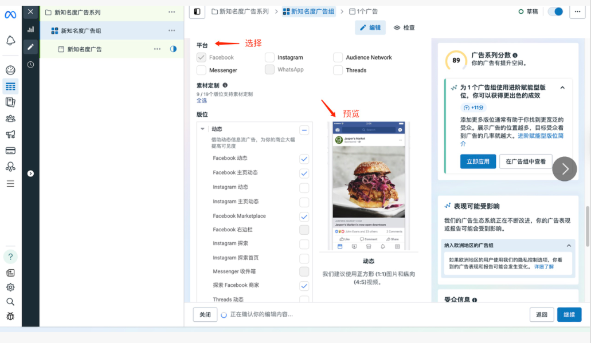The height and width of the screenshot is (343, 591).
Task: Collapse the 动态 placement group
Action: (x=304, y=130)
